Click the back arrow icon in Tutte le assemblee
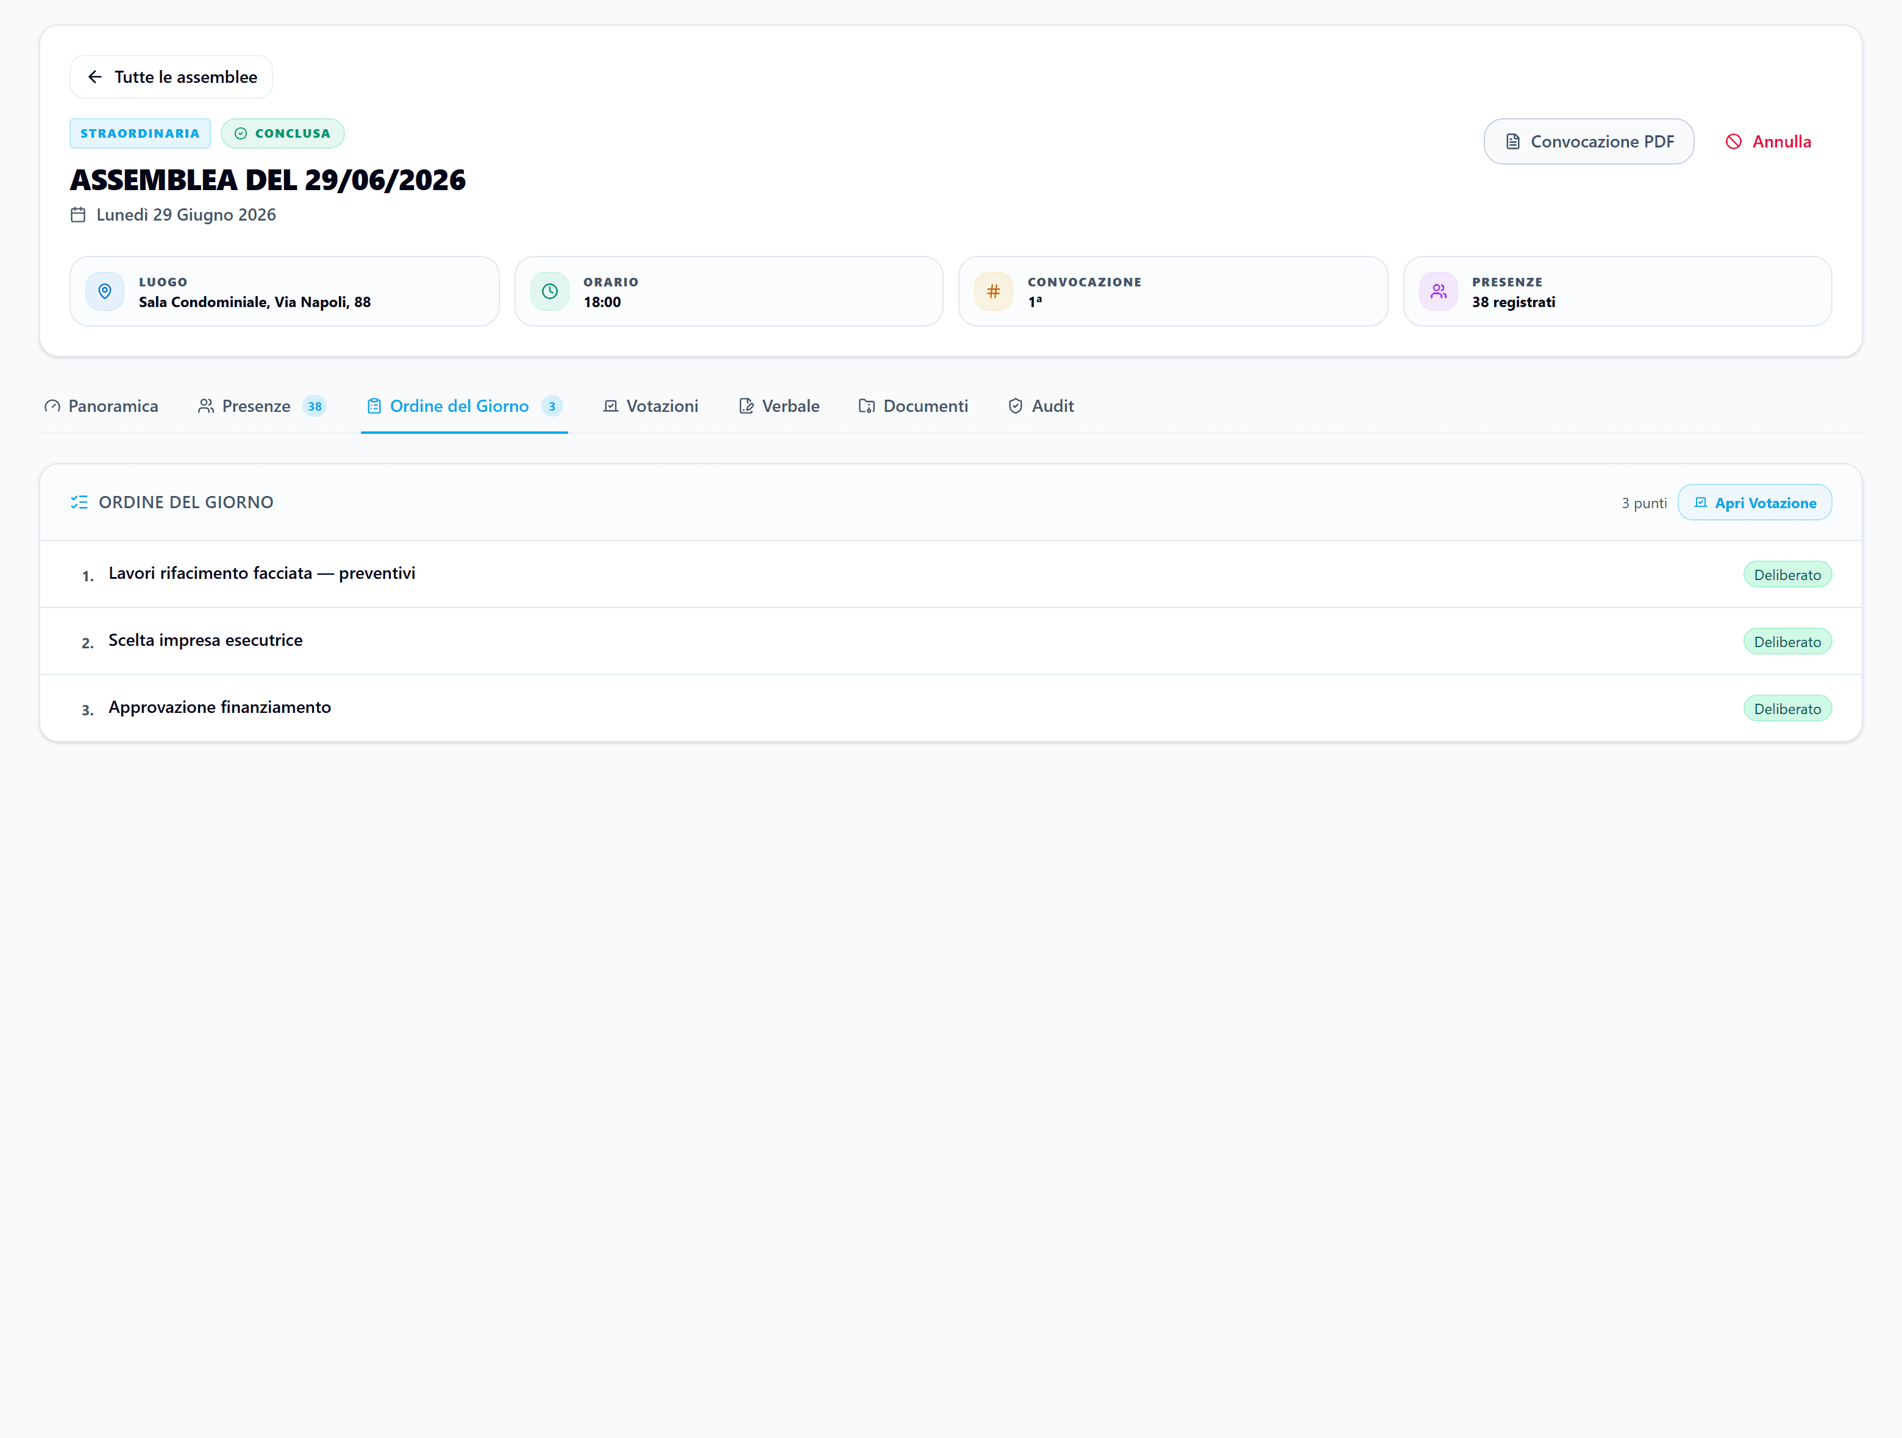1902x1438 pixels. tap(96, 77)
